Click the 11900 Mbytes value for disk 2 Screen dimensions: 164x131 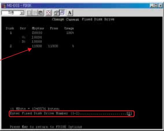tap(37, 46)
